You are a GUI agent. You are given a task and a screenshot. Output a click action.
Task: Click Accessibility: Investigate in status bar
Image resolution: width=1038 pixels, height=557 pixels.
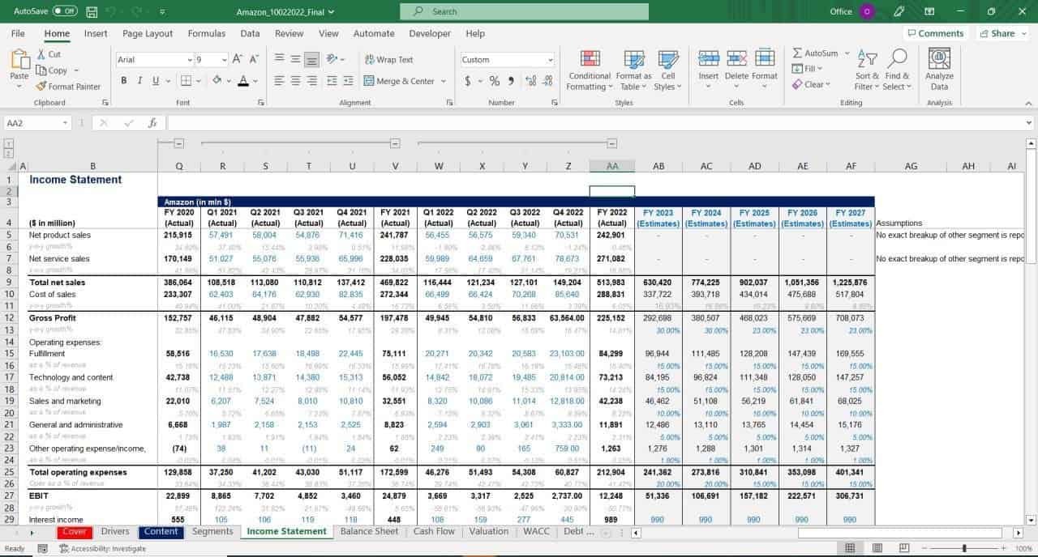[x=102, y=548]
